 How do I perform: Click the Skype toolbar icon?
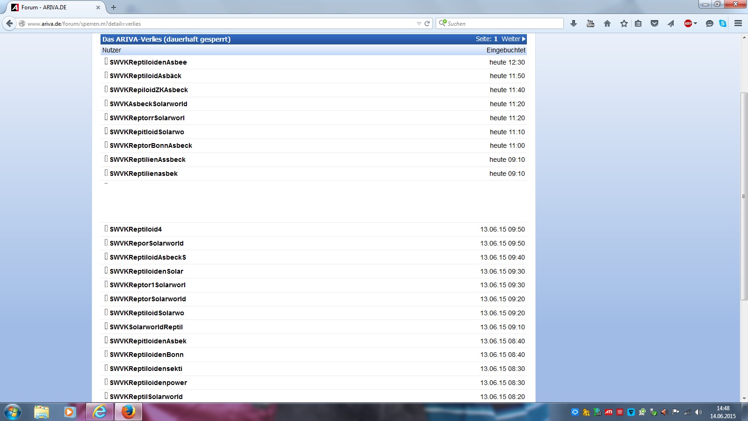pos(723,23)
